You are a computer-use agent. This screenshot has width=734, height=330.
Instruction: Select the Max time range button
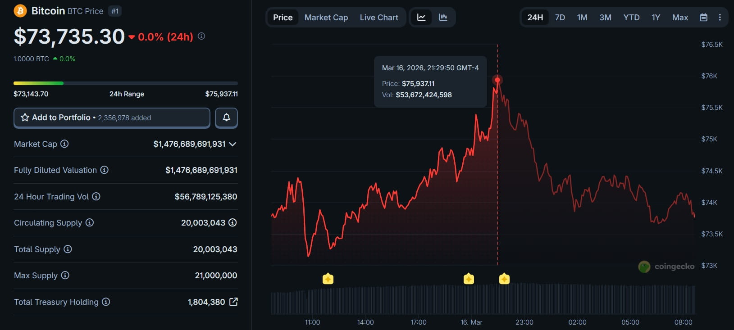click(x=680, y=18)
